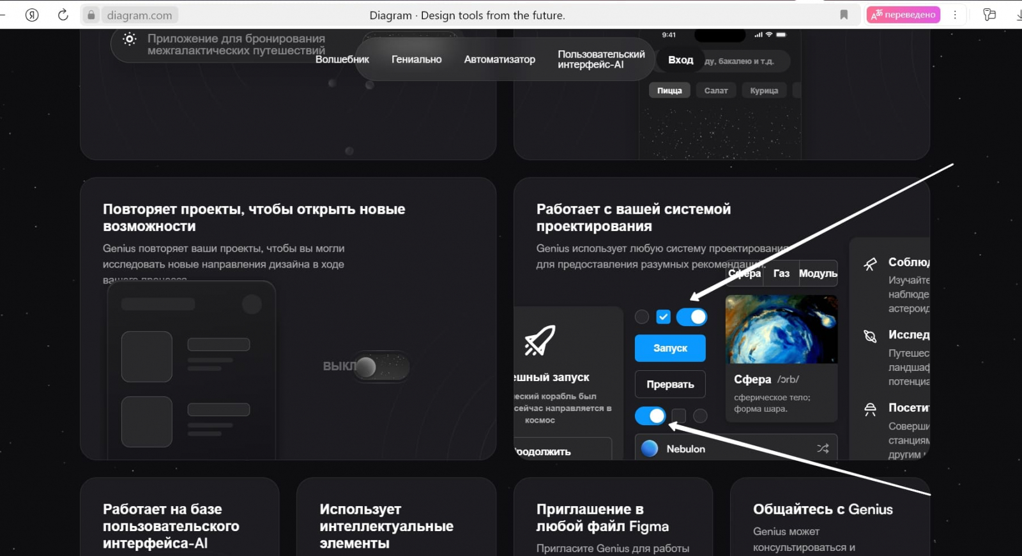Open the extensions icon in the browser bar
The image size is (1022, 556).
pos(989,15)
